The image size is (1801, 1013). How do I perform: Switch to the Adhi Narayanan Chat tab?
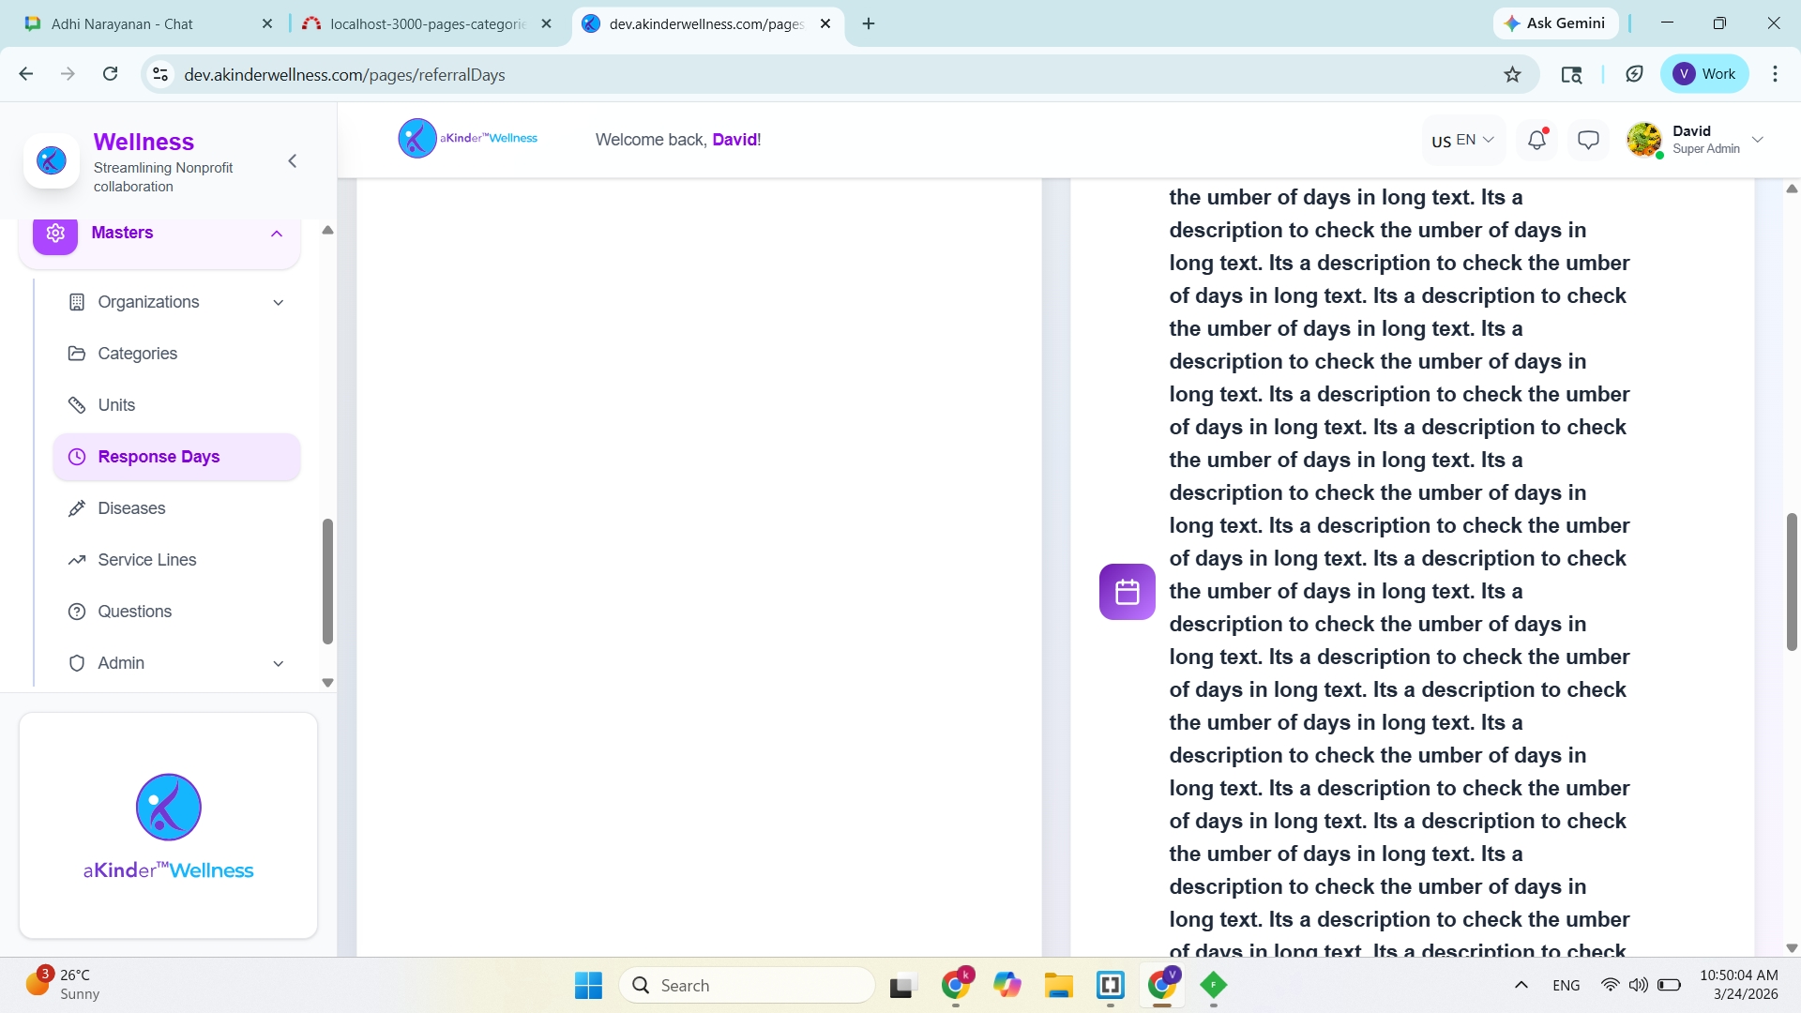[x=122, y=23]
